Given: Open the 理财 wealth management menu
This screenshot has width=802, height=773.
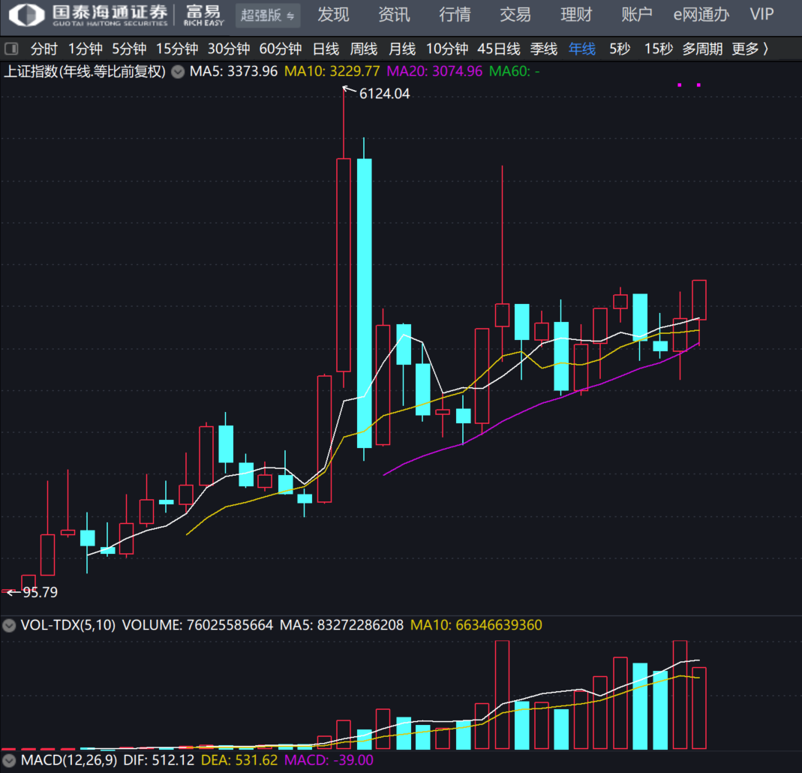Looking at the screenshot, I should 576,14.
